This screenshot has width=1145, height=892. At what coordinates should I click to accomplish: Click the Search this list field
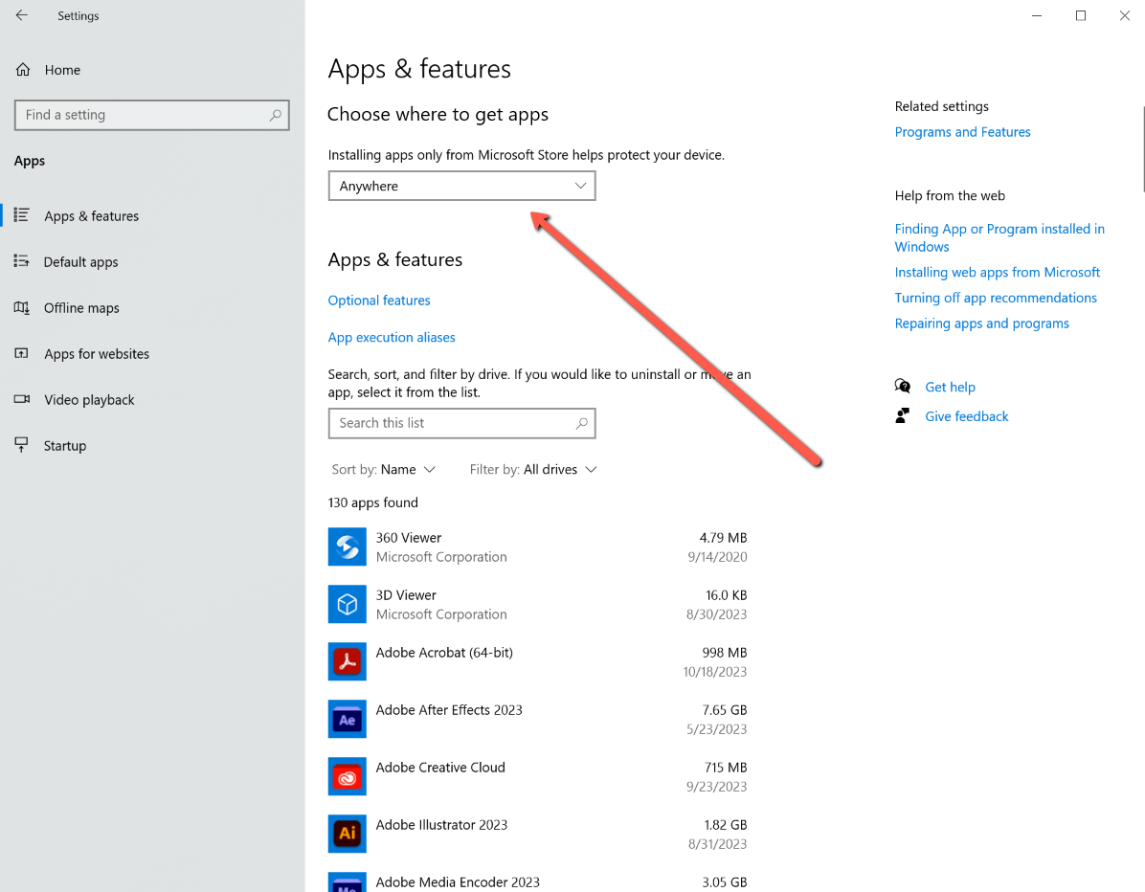450,423
